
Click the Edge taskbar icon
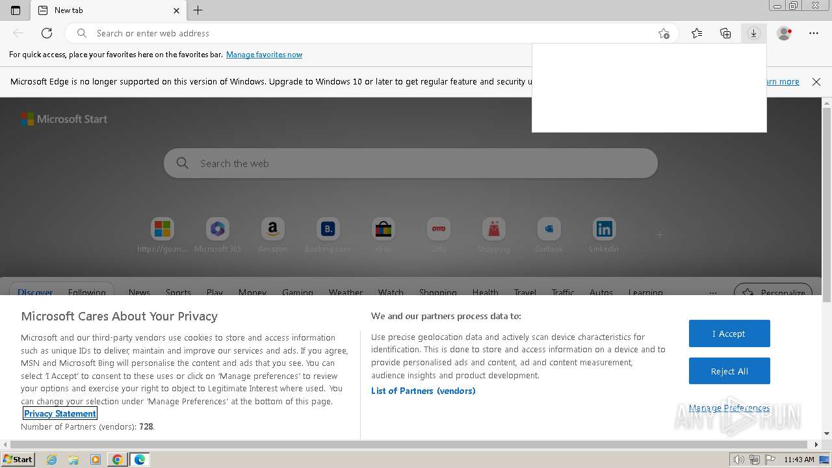point(140,460)
